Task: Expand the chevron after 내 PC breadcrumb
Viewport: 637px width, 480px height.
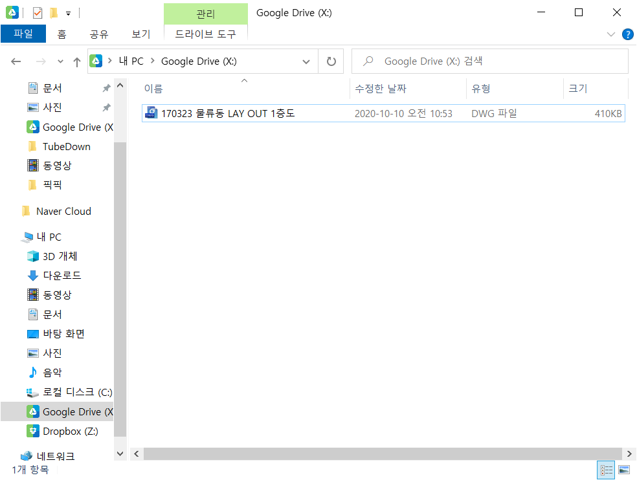Action: coord(153,61)
